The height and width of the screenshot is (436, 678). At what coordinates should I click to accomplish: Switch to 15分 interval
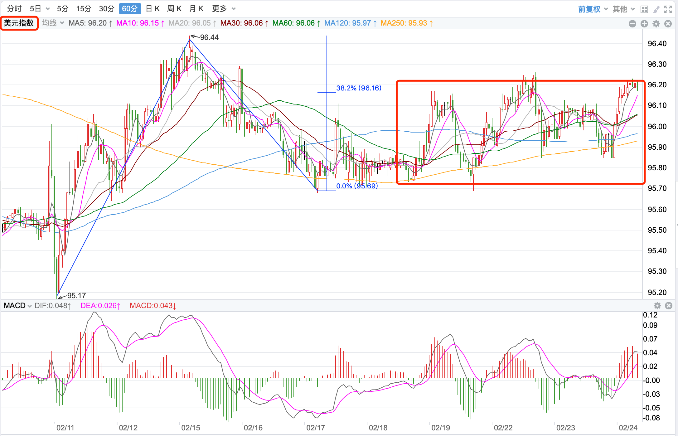(84, 9)
